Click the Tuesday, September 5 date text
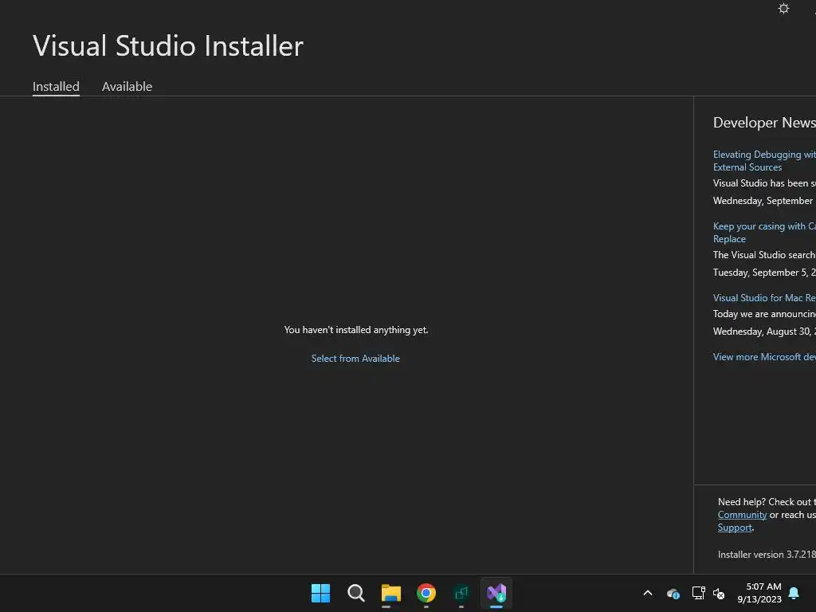Viewport: 816px width, 612px height. click(x=764, y=273)
